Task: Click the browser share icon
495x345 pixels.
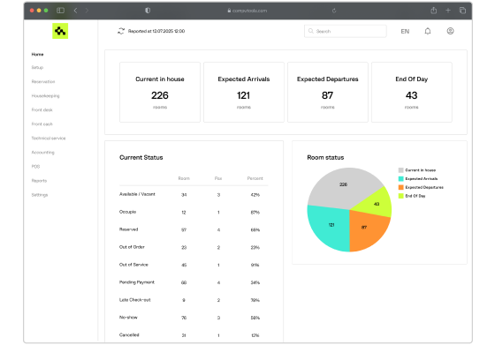Action: tap(434, 11)
